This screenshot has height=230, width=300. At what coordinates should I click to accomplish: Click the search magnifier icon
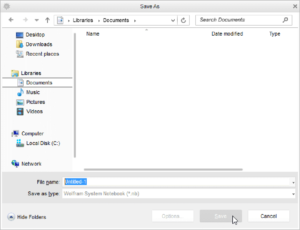tap(285, 20)
